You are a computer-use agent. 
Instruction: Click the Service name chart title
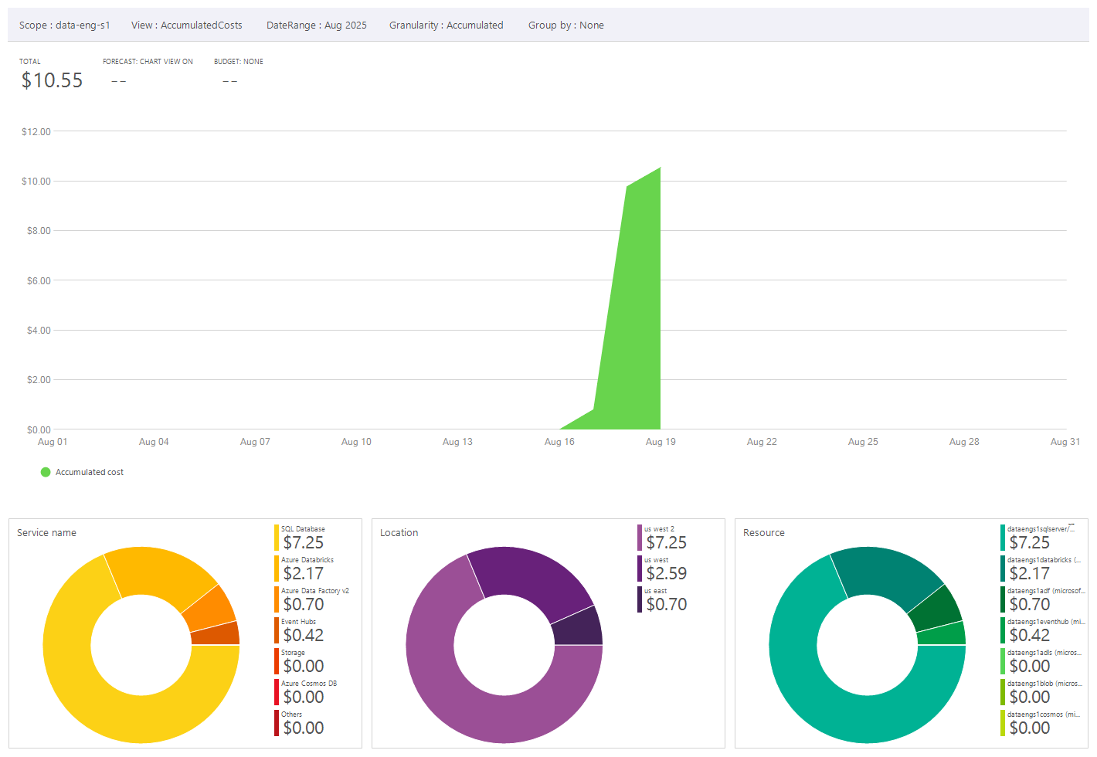(x=46, y=533)
